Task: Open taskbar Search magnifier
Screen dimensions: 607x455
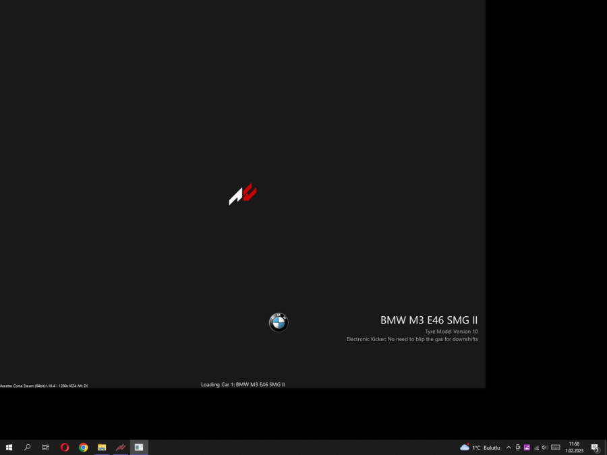Action: 27,448
